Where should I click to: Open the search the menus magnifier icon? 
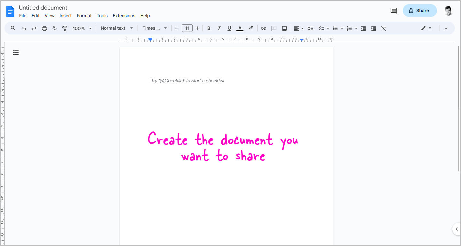pyautogui.click(x=13, y=28)
